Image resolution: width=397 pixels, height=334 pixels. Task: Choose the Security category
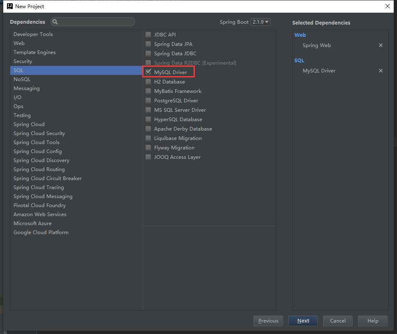tap(76, 61)
